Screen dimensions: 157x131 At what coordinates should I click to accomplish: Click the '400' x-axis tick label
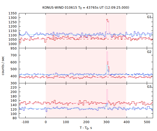pyautogui.click(x=127, y=122)
